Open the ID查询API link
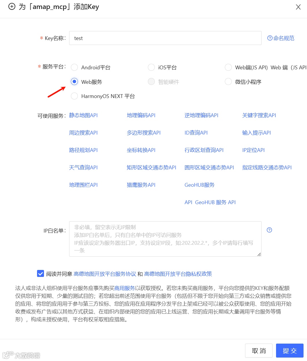The width and height of the screenshot is (307, 361). (x=196, y=133)
